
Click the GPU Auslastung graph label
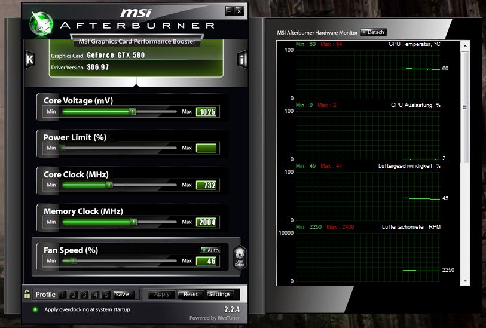point(415,105)
